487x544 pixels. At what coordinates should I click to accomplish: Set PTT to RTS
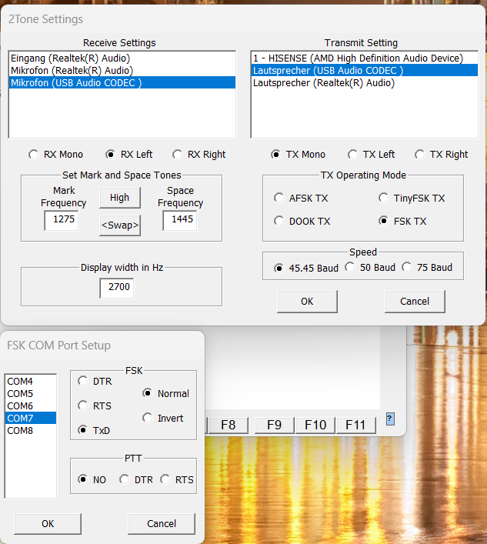165,479
